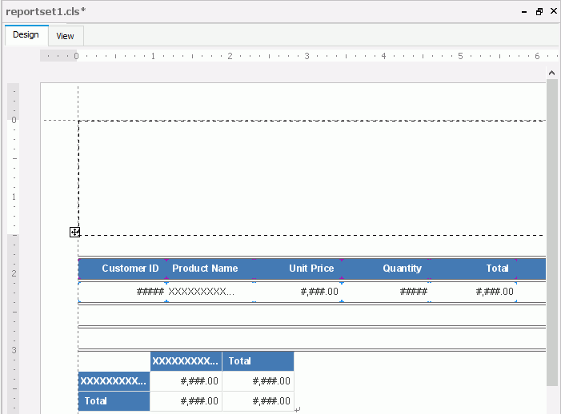Viewport: 561px width, 414px height.
Task: Click the move handle icon of the panel
Action: (x=74, y=232)
